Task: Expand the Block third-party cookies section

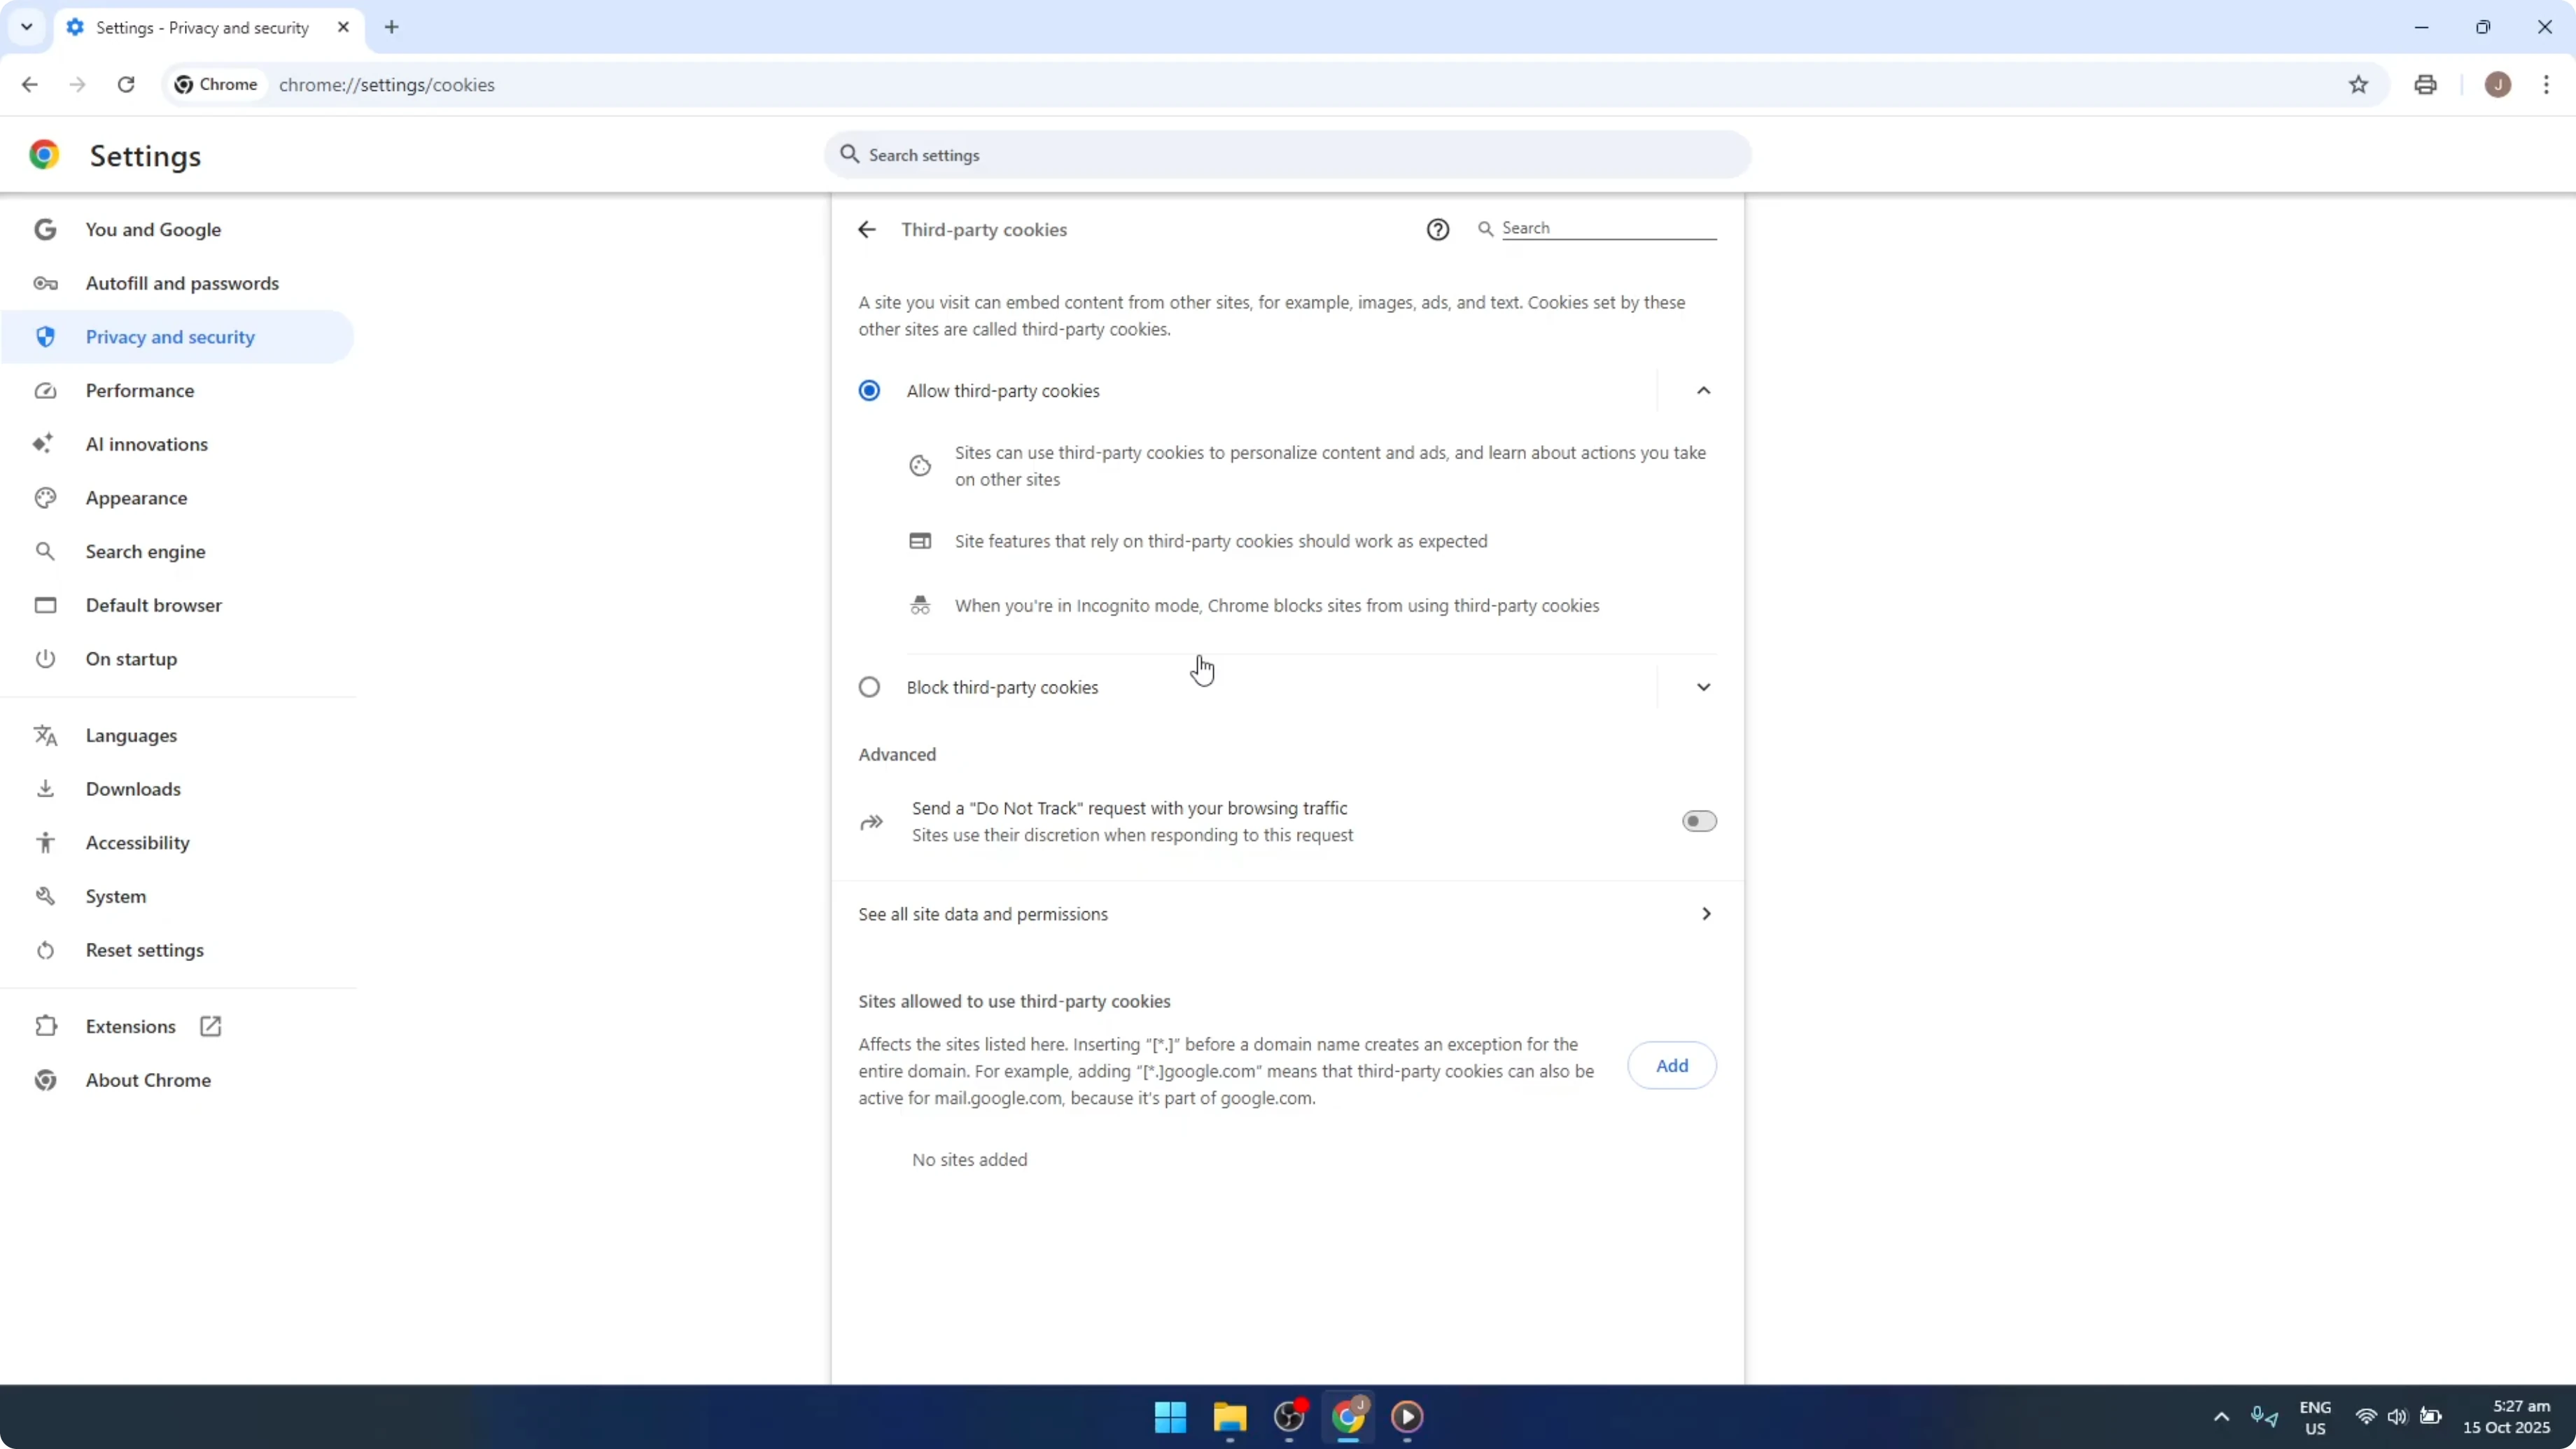Action: tap(1704, 687)
